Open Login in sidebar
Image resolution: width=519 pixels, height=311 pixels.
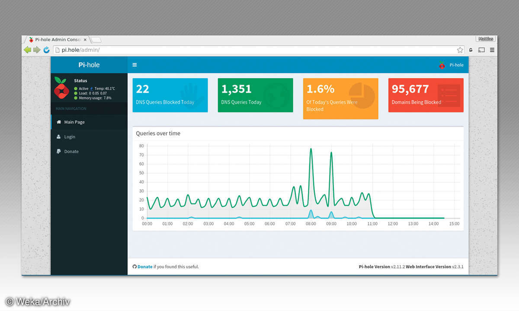[x=89, y=136]
